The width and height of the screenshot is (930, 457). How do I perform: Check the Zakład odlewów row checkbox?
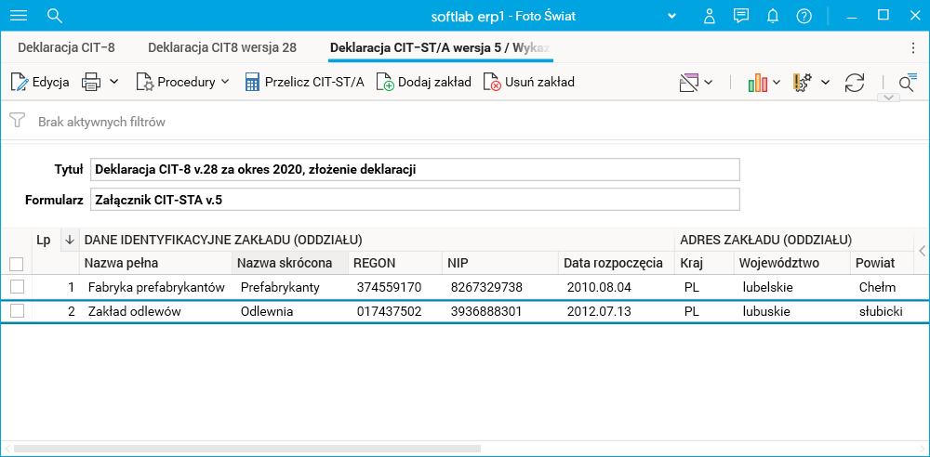17,310
